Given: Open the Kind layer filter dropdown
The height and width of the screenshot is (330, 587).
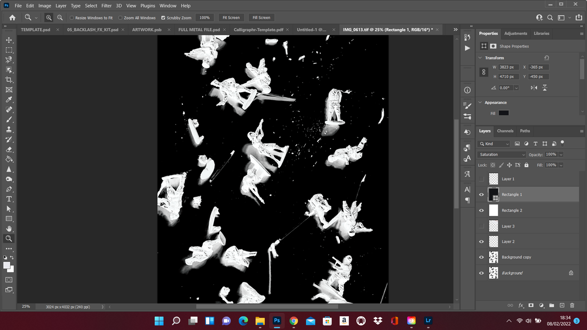Looking at the screenshot, I should 494,143.
